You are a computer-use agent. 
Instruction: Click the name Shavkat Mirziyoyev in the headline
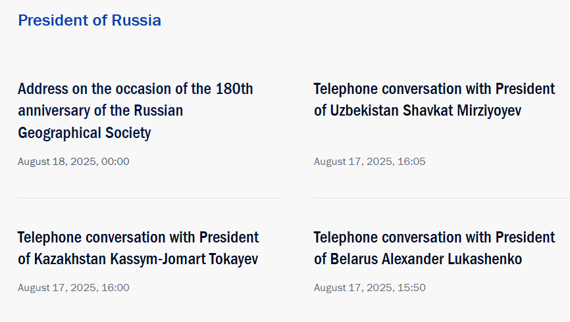tap(462, 110)
